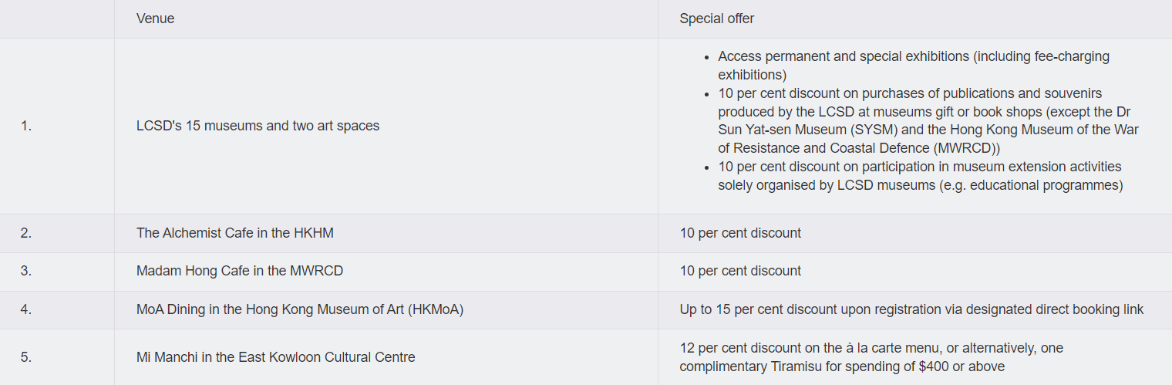Select row number 4 in the table
Screen dimensions: 1172x385
point(26,310)
